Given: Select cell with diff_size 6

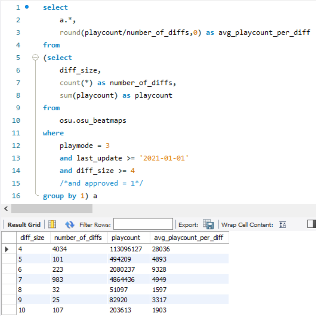Looking at the screenshot, I should coord(33,270).
